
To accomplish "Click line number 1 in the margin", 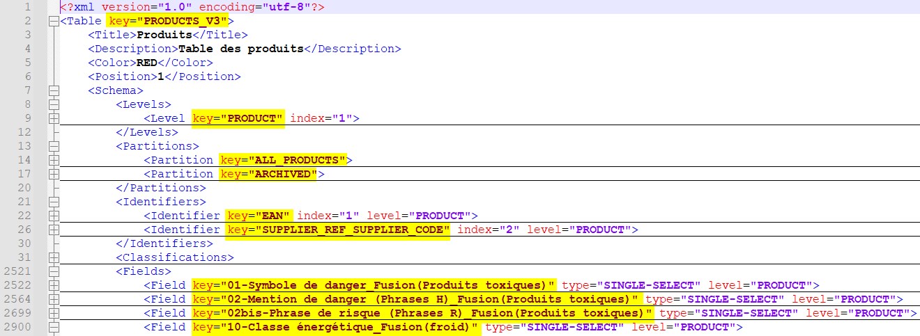I will [x=26, y=7].
